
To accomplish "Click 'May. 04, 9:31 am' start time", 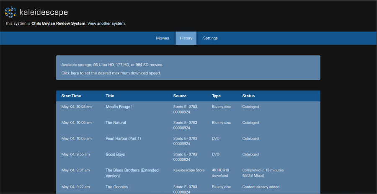I will [75, 170].
